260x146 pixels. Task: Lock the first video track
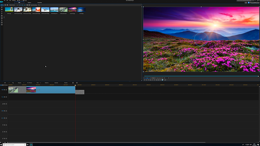(6, 90)
